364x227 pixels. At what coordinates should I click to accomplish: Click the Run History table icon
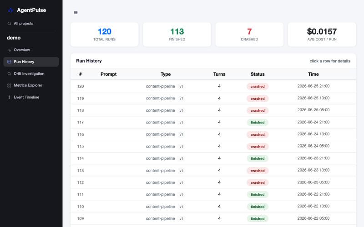[9, 62]
